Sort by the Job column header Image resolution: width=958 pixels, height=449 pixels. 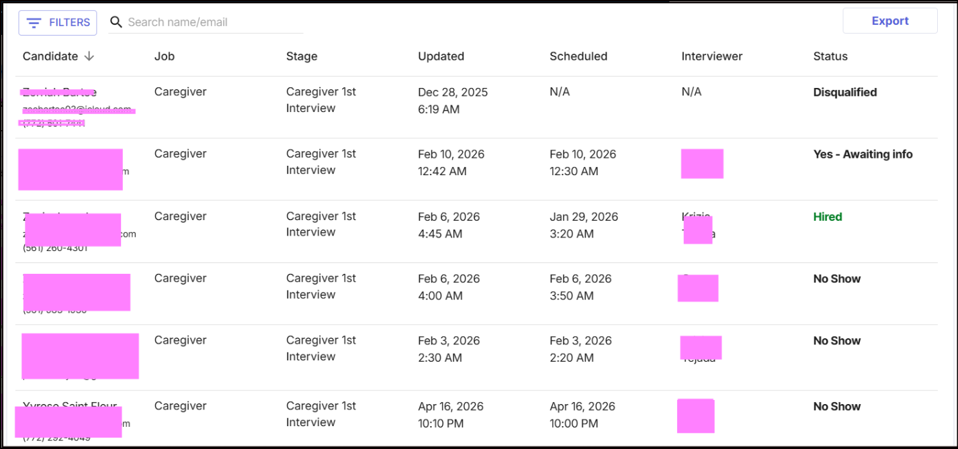(165, 56)
